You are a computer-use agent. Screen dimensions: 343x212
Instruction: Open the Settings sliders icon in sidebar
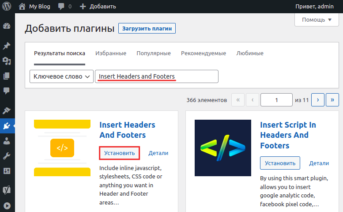coord(7,171)
